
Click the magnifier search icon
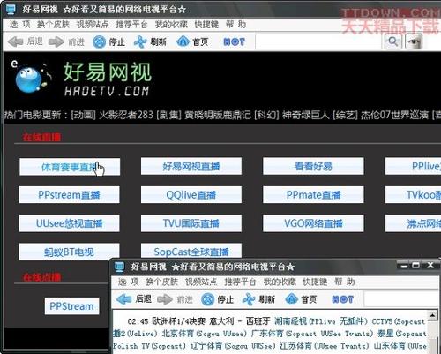click(393, 41)
